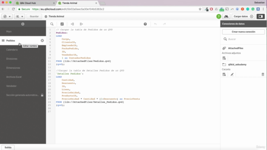
Task: Click the 'PrecioVenta' alias in script
Action: pyautogui.click(x=132, y=99)
